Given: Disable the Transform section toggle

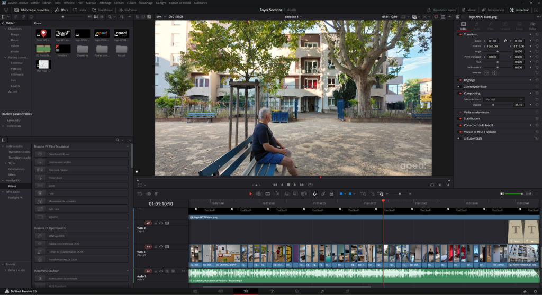Looking at the screenshot, I should pyautogui.click(x=460, y=34).
